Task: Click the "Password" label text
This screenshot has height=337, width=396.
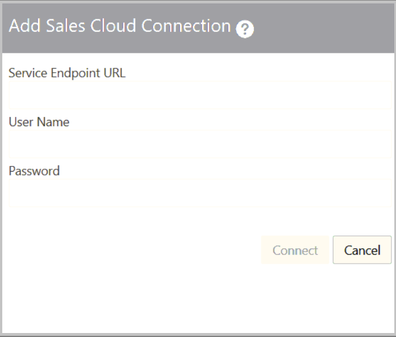Action: point(34,170)
